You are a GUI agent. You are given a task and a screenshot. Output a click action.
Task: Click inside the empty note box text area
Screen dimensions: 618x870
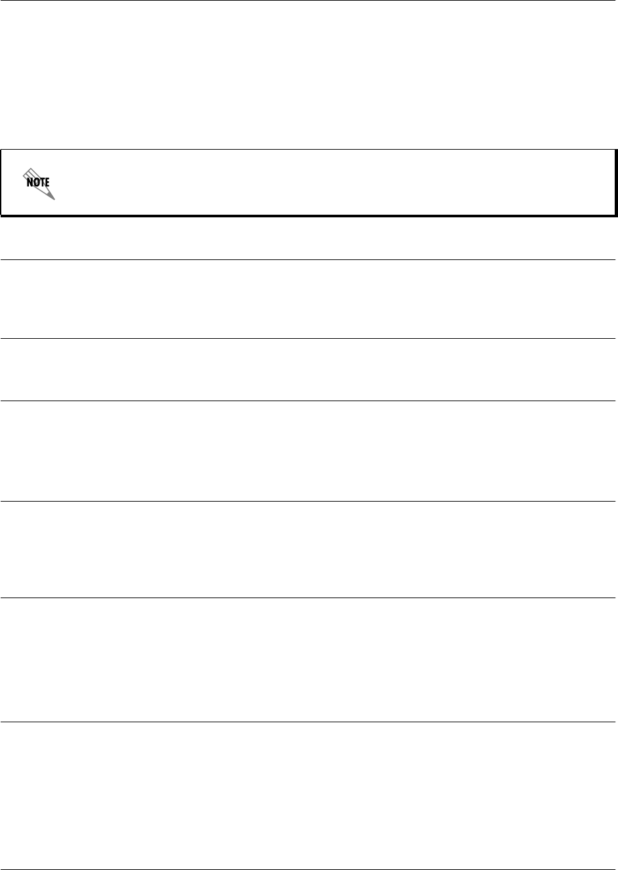pos(328,183)
